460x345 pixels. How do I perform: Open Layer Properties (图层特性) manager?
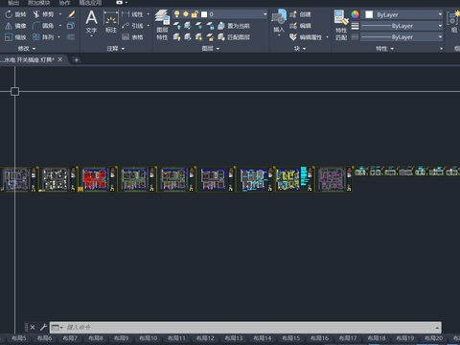pos(162,25)
